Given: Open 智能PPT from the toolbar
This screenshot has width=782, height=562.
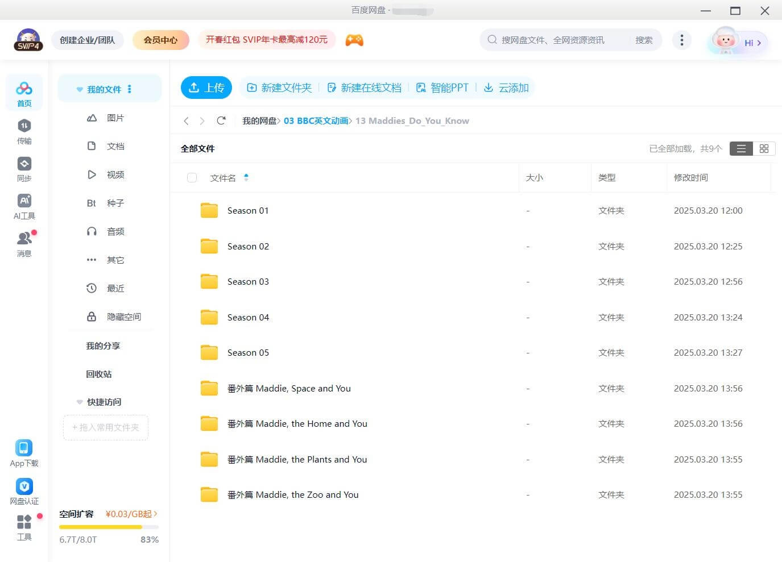Looking at the screenshot, I should pyautogui.click(x=442, y=88).
